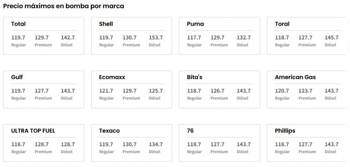This screenshot has height=167, width=350.
Task: Select the Ecomaxx card title
Action: 112,77
